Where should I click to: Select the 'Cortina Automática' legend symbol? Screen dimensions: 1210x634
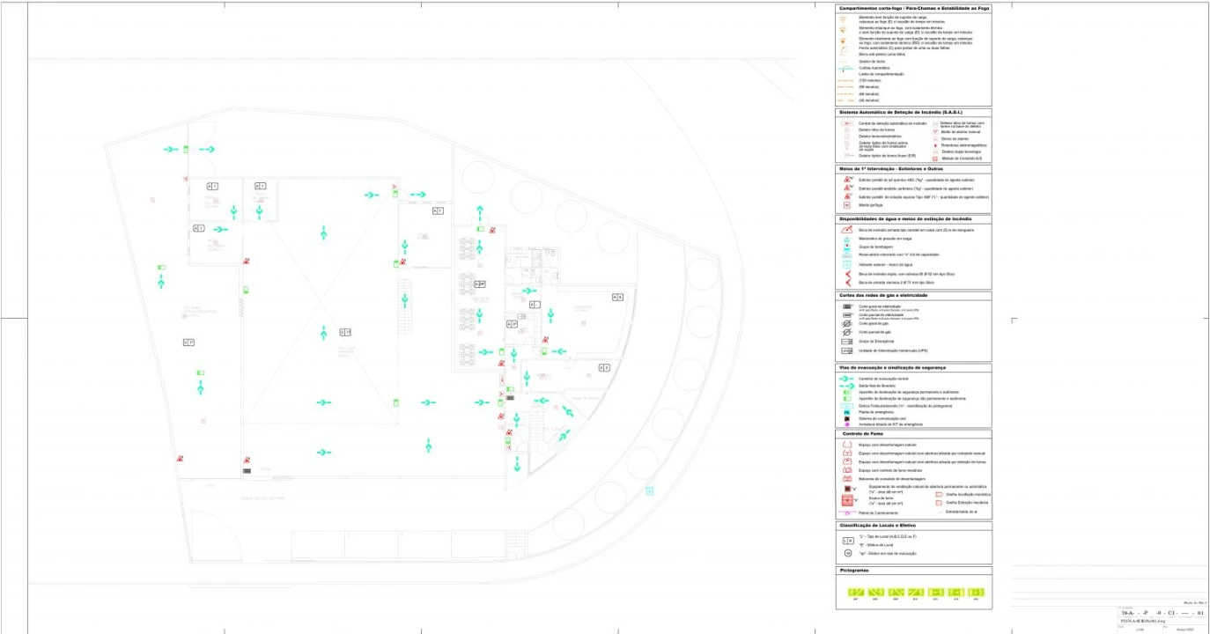pyautogui.click(x=846, y=68)
